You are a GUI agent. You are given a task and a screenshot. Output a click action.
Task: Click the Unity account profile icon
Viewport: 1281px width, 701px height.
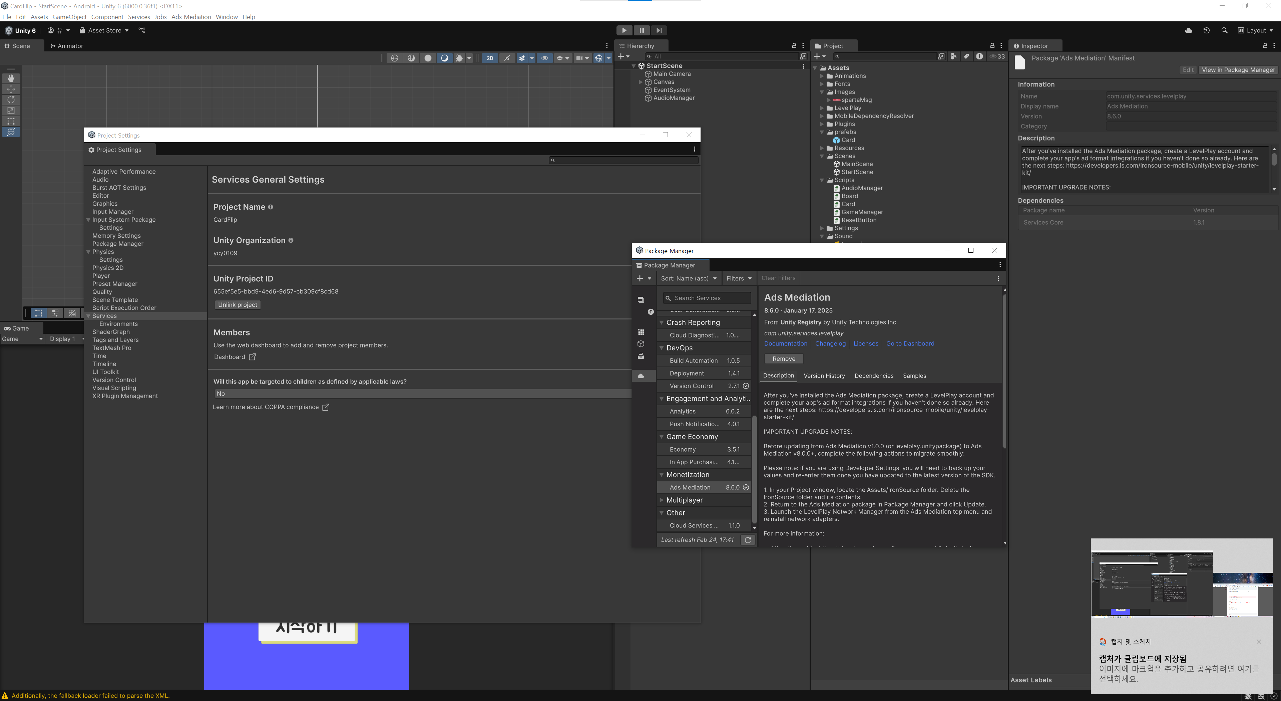(50, 30)
